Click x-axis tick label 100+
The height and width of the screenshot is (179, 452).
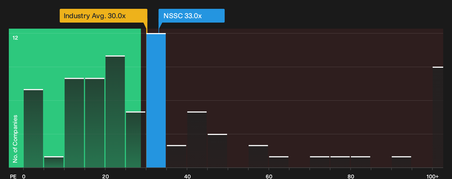tap(432, 177)
